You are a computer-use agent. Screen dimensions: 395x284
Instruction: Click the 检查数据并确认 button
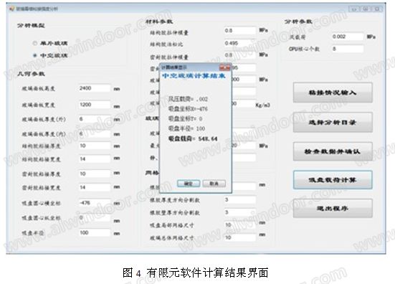point(333,151)
